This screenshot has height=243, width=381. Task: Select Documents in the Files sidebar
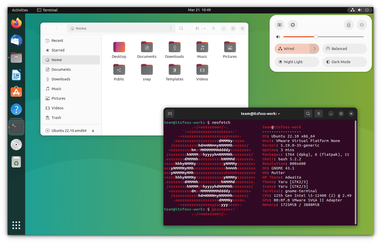[71, 70]
